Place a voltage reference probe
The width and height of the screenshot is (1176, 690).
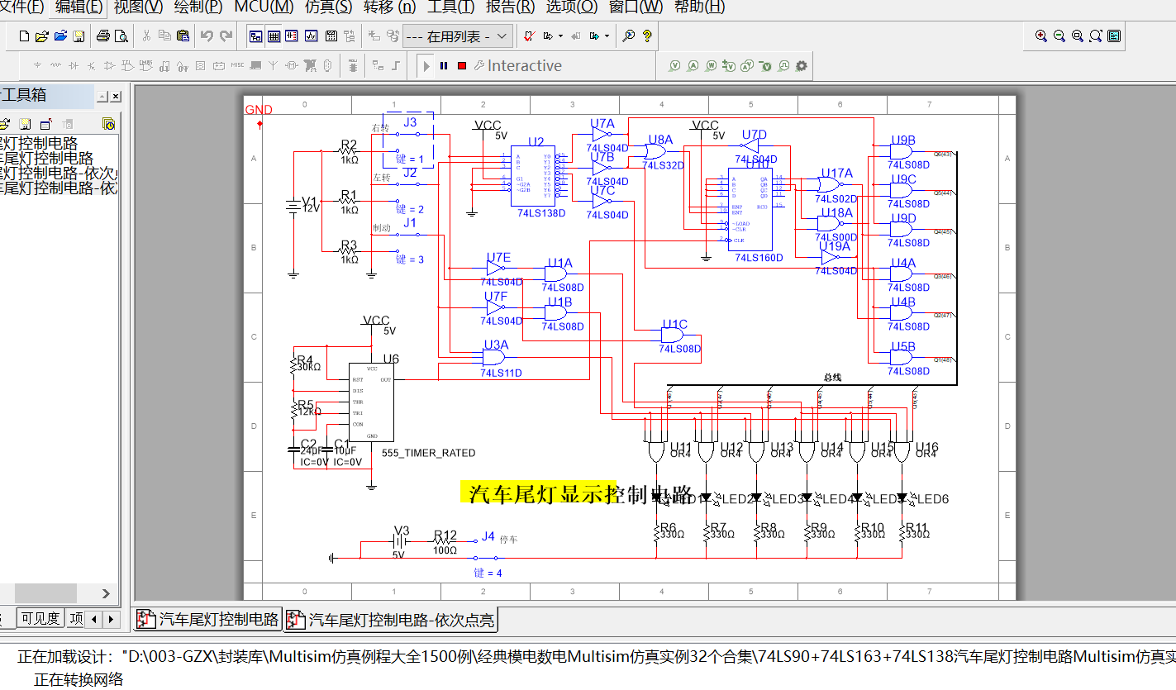(x=765, y=66)
